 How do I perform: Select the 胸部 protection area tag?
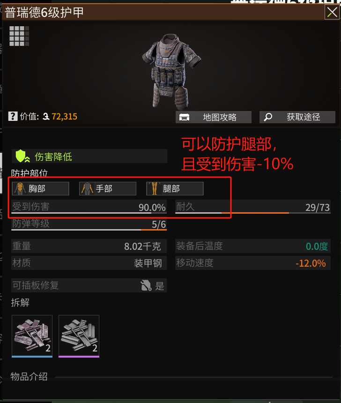tap(40, 189)
